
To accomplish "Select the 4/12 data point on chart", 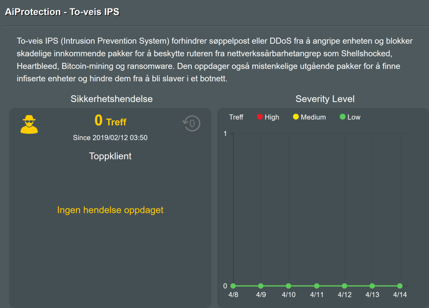I will [344, 286].
